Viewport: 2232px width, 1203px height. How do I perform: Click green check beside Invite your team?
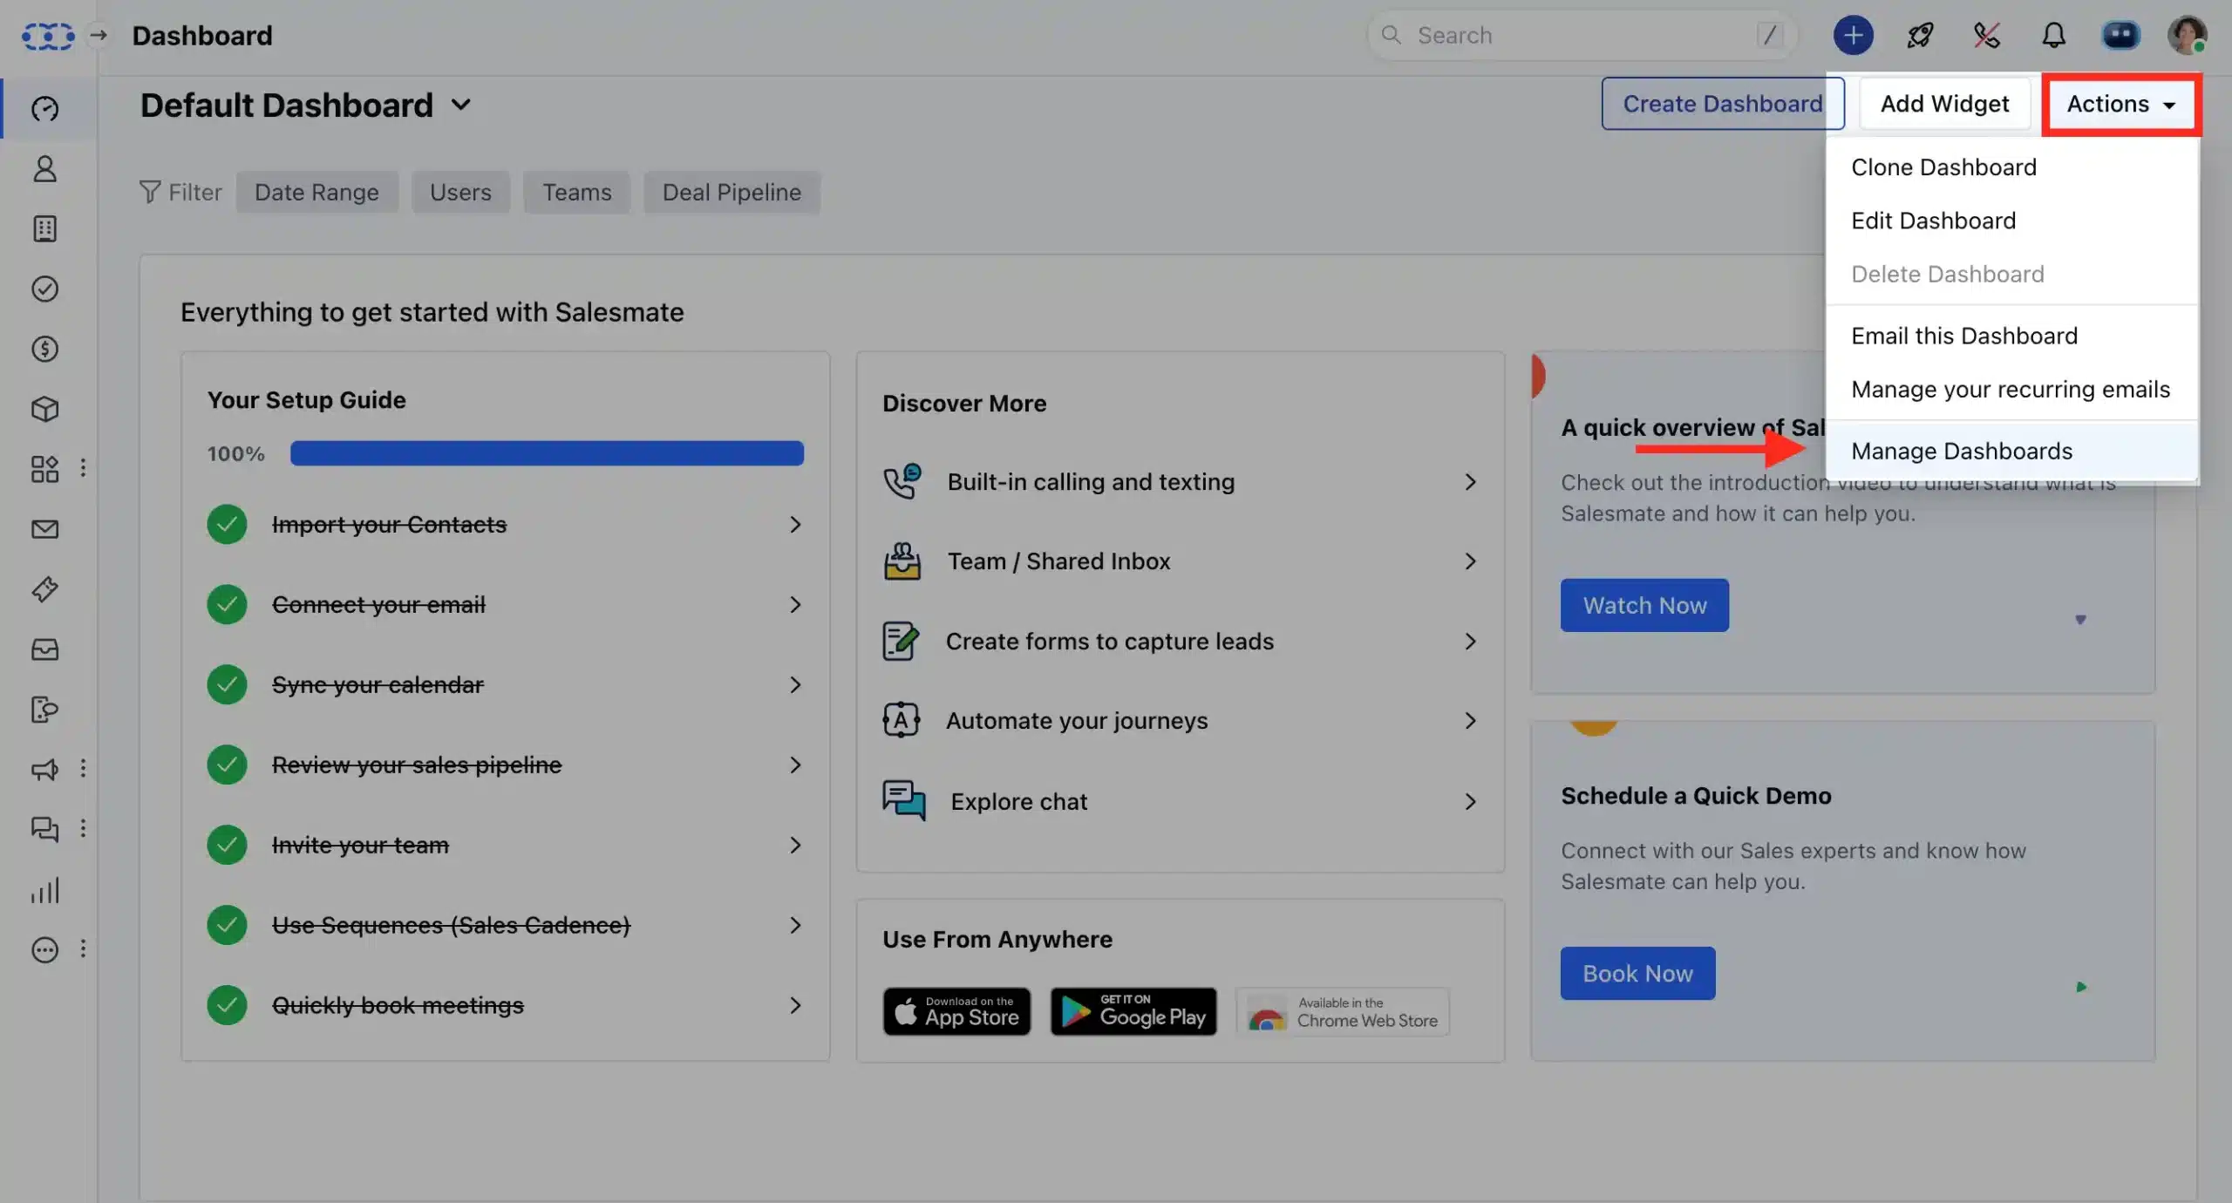(227, 845)
